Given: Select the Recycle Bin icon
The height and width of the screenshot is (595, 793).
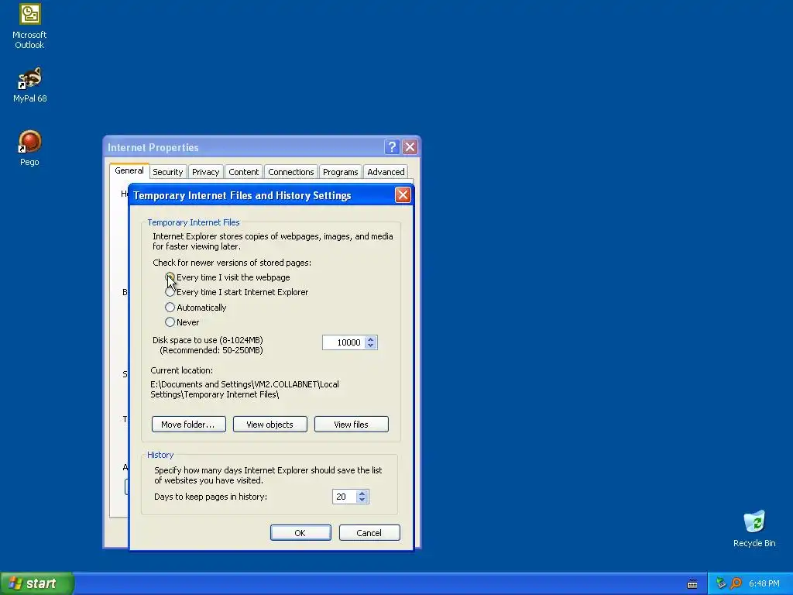Looking at the screenshot, I should [x=754, y=528].
